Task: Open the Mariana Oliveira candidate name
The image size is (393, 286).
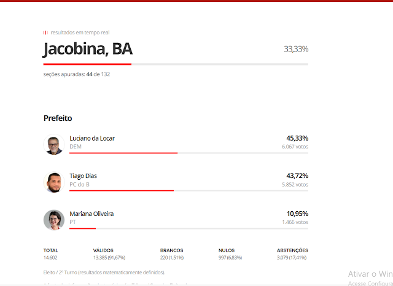Action: (x=91, y=214)
